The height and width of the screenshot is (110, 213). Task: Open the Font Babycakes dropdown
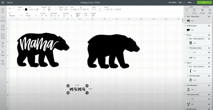15,16
